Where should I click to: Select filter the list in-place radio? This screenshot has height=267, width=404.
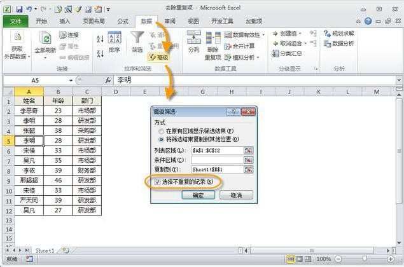(162, 132)
